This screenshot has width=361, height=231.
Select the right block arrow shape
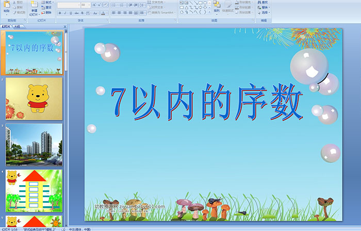coord(200,8)
